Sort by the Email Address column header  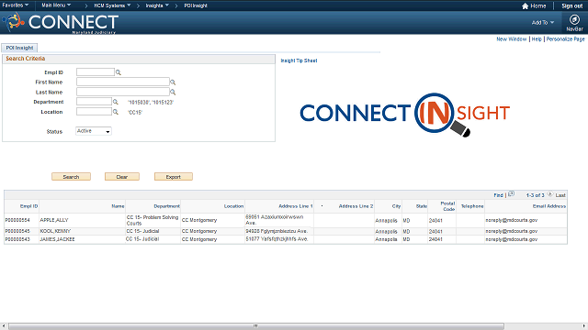tap(549, 206)
